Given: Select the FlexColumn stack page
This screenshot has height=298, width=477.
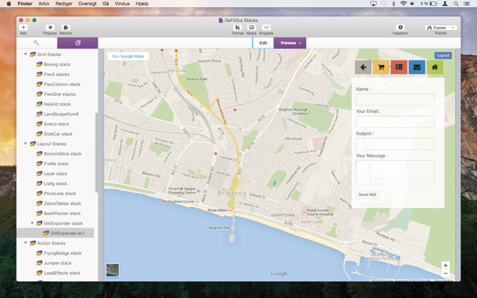Looking at the screenshot, I should click(62, 84).
